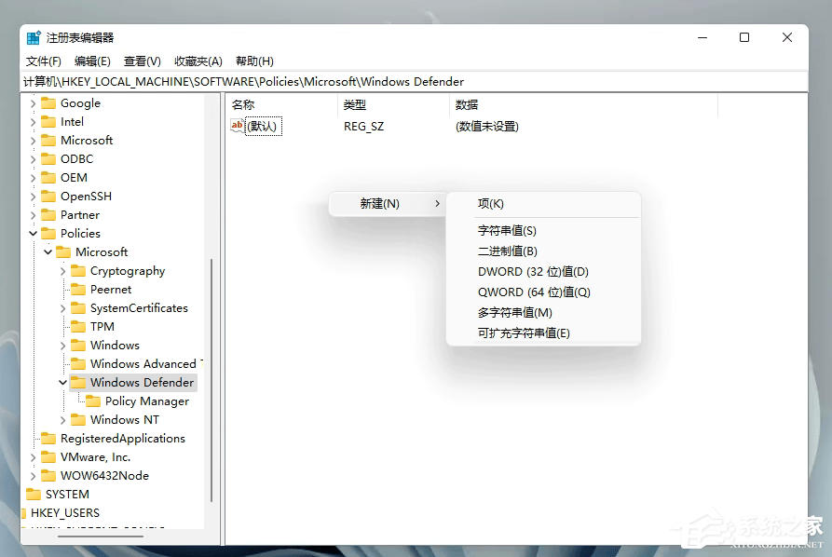Expand the Windows NT key arrow
Screen dimensions: 832x557
pyautogui.click(x=62, y=419)
